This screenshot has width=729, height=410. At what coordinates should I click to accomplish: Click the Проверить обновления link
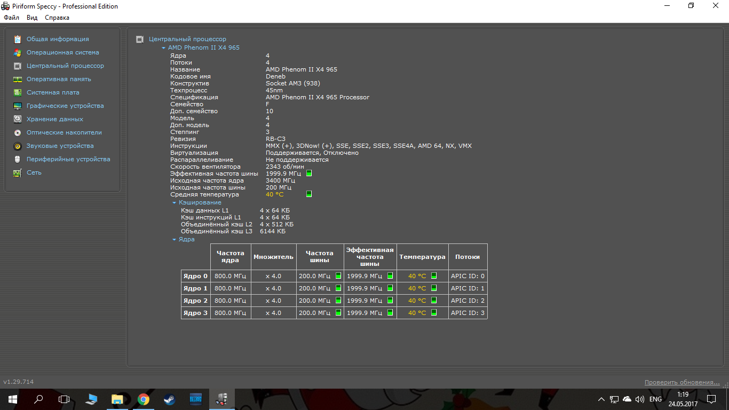point(682,382)
